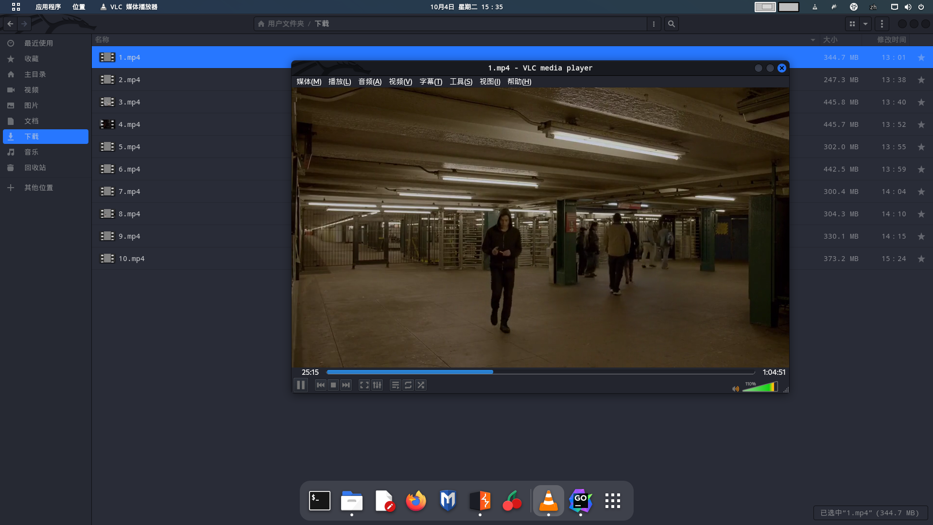Viewport: 933px width, 525px height.
Task: Navigate to 用户文件夹 in path bar
Action: point(281,24)
